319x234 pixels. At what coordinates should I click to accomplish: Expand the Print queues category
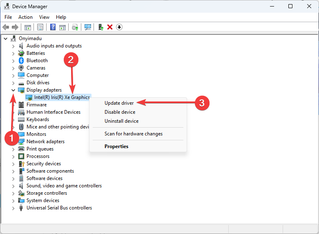[13, 149]
